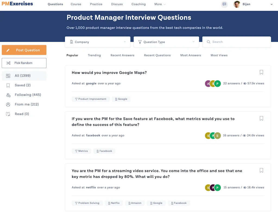The image size is (278, 213).
Task: Click the chat bubble icon in top bar
Action: 224,4
